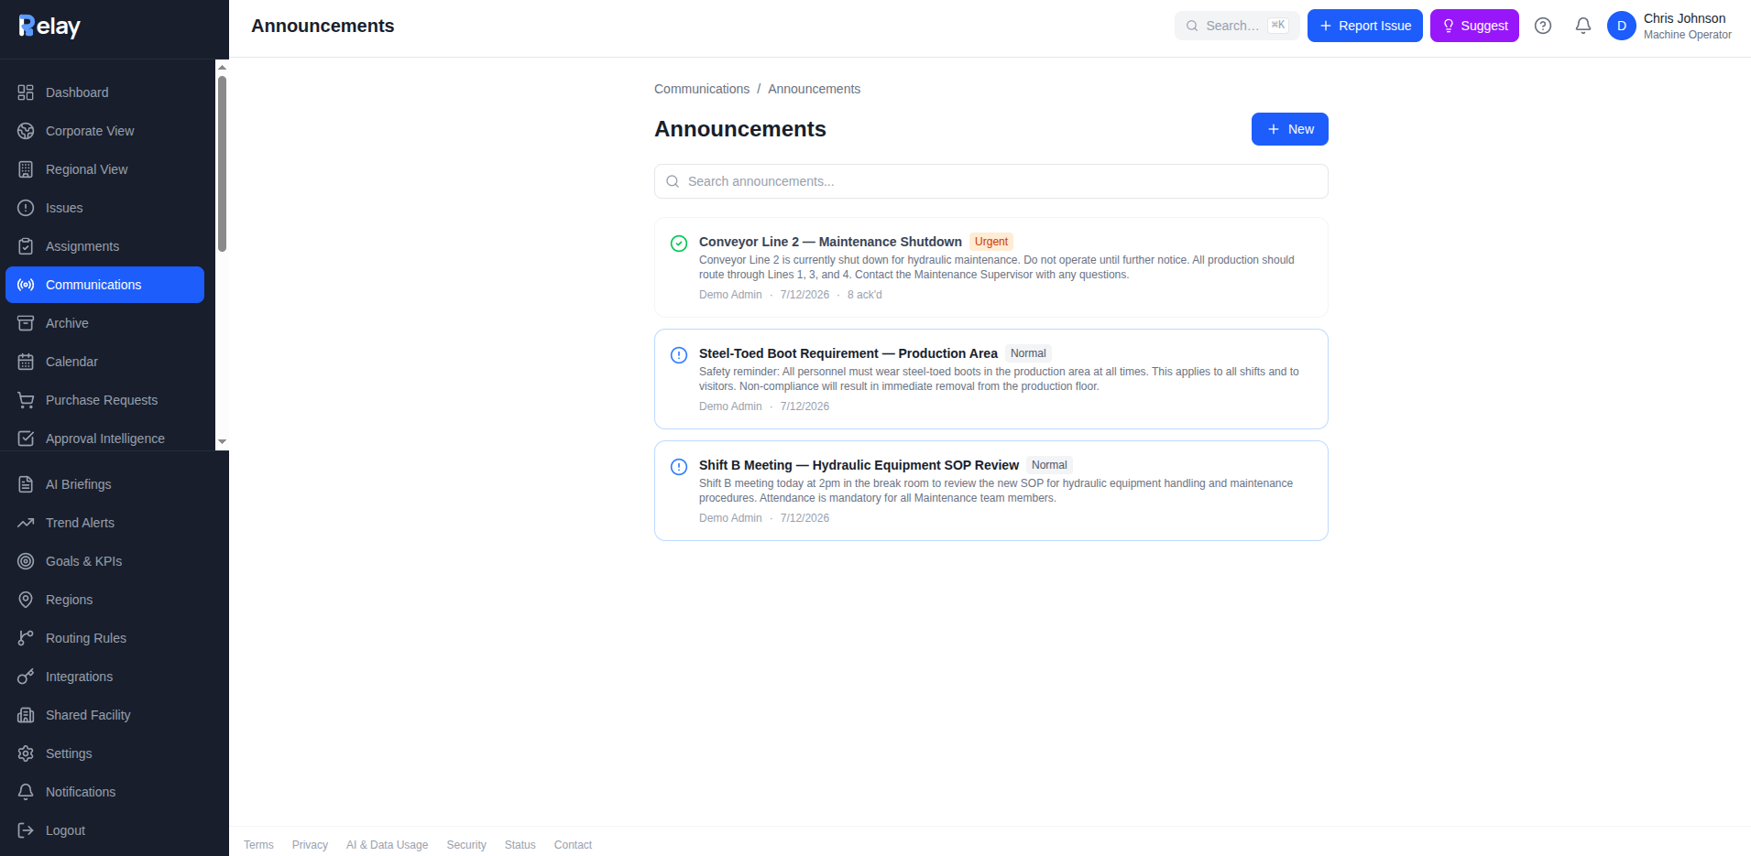The width and height of the screenshot is (1751, 856).
Task: Open the Status footer link
Action: (520, 845)
